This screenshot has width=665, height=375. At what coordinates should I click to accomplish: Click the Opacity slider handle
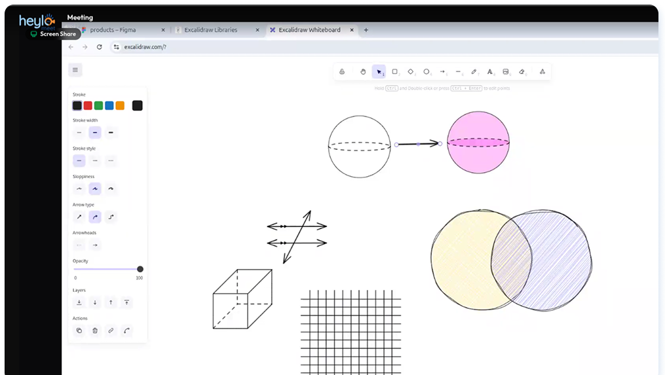tap(140, 269)
